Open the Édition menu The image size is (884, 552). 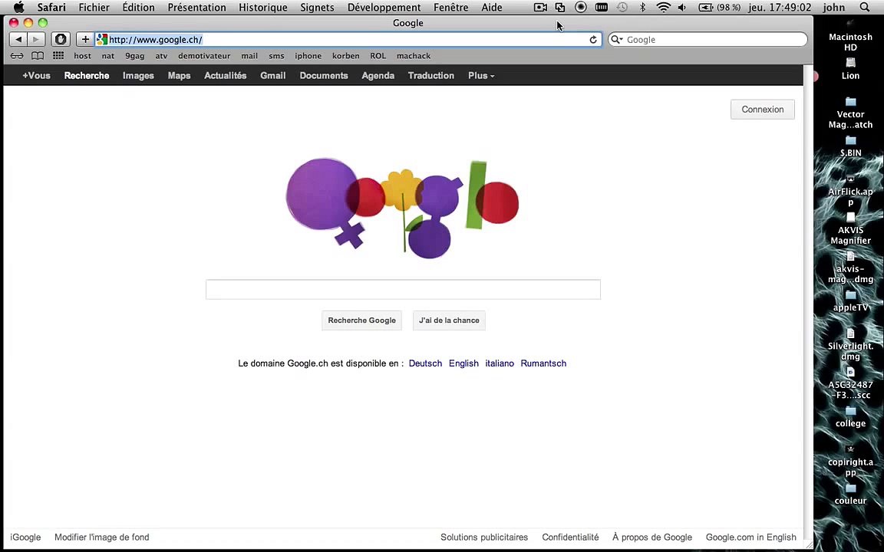click(139, 8)
